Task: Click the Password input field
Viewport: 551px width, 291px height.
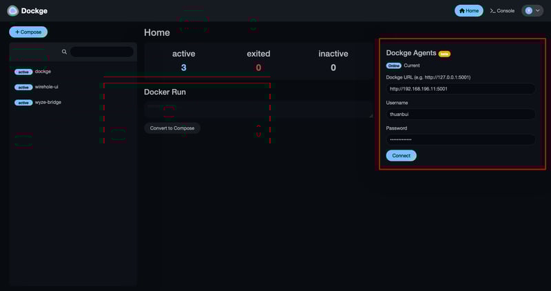Action: 460,139
